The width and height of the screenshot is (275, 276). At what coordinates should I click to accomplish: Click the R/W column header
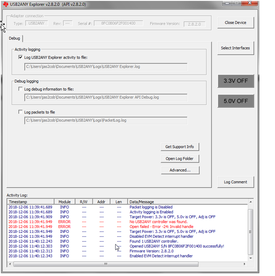(84, 202)
